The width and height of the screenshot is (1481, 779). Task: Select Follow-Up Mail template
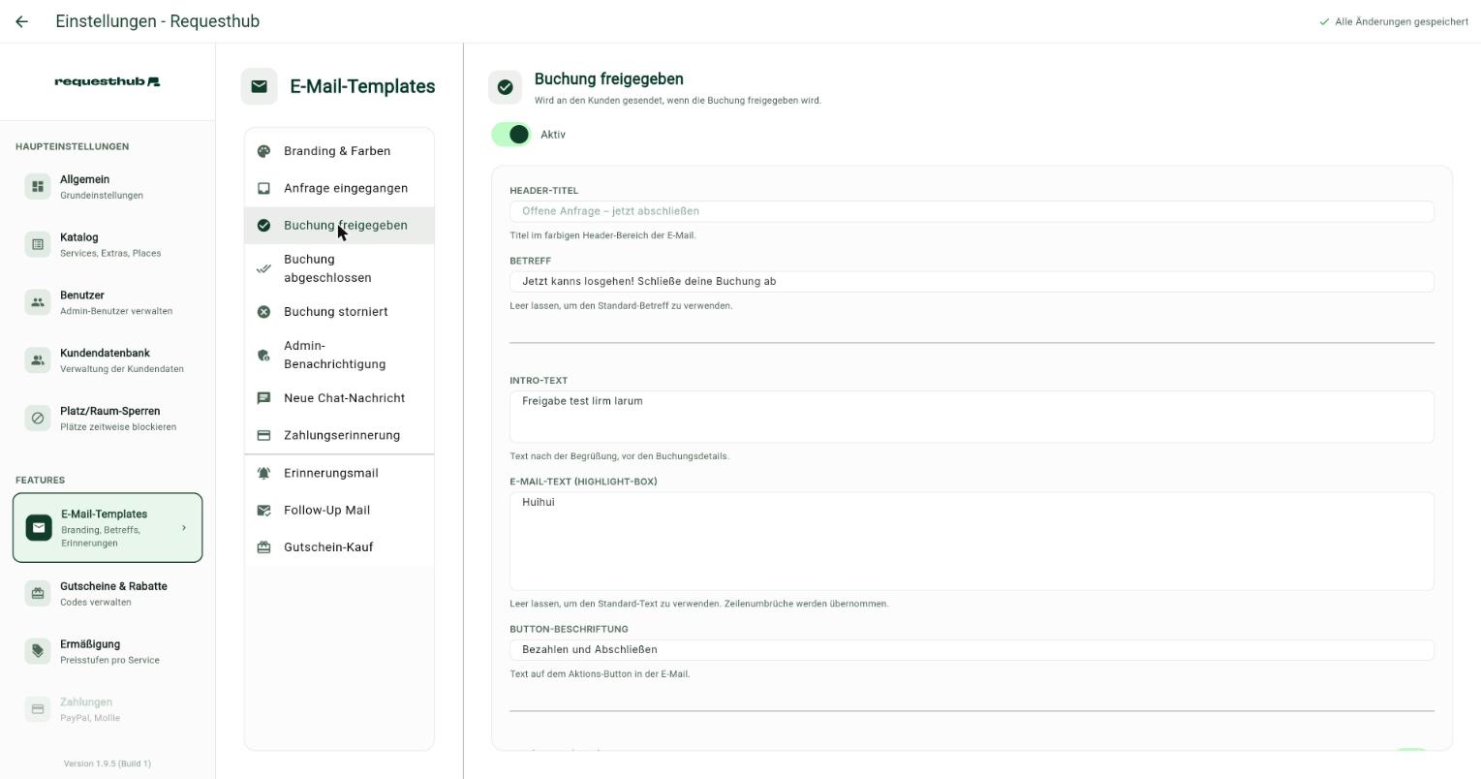click(x=339, y=511)
